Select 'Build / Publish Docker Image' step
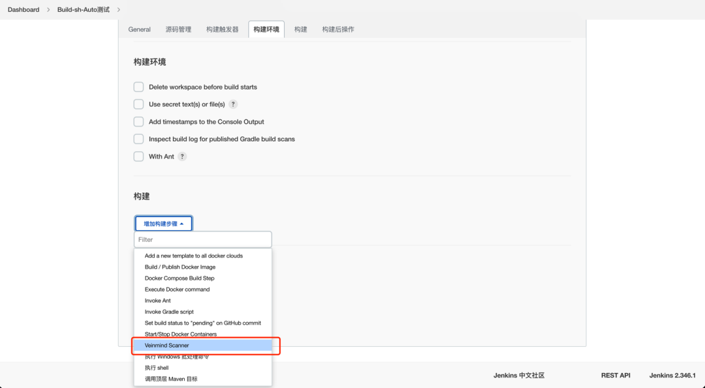705x388 pixels. 180,267
